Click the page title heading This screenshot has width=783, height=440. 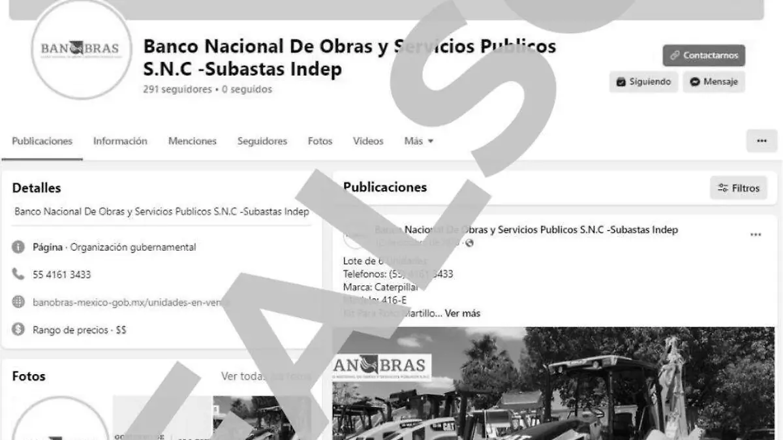(350, 57)
